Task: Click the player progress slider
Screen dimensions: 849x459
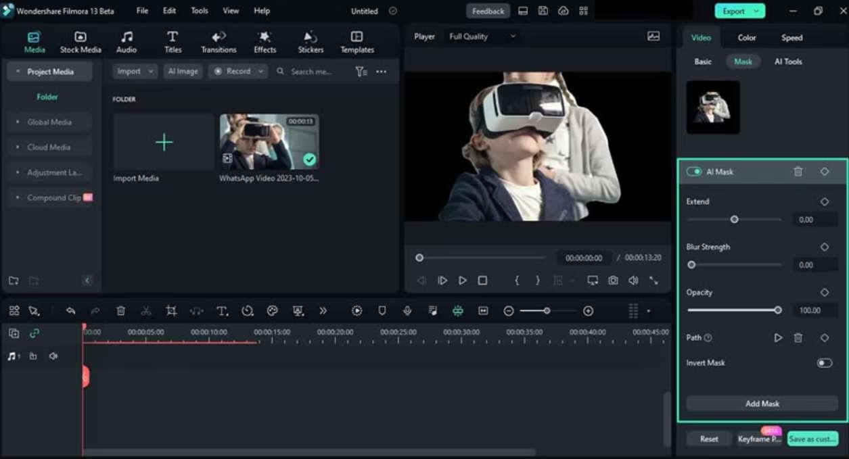Action: tap(480, 258)
